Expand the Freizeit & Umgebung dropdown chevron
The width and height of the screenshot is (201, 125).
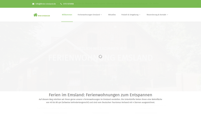coord(140,15)
